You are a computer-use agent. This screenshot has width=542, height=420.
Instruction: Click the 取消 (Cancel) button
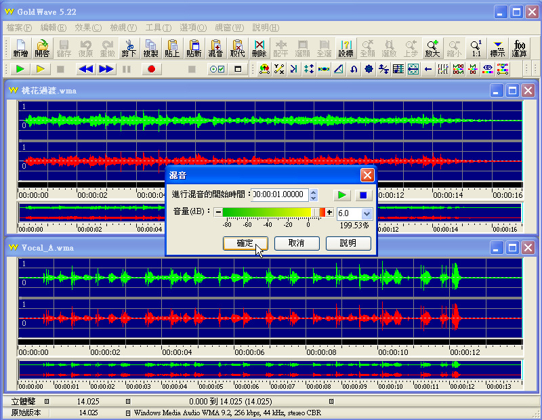click(x=297, y=243)
